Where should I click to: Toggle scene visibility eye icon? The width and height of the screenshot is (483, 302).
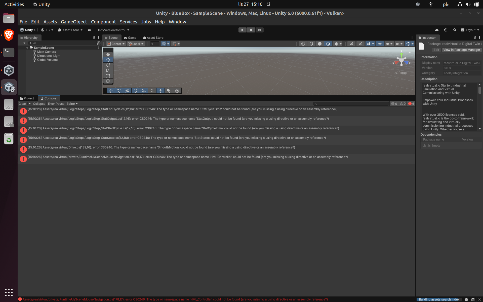pos(380,44)
